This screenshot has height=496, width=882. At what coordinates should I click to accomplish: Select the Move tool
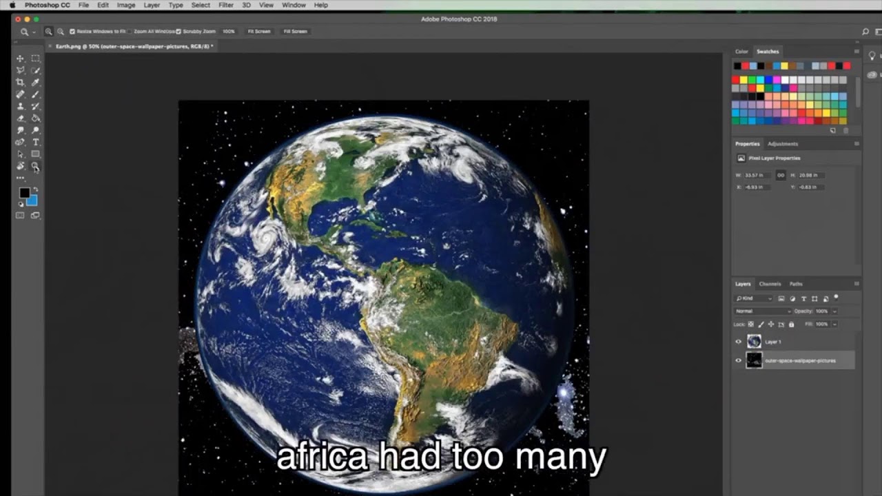coord(20,59)
